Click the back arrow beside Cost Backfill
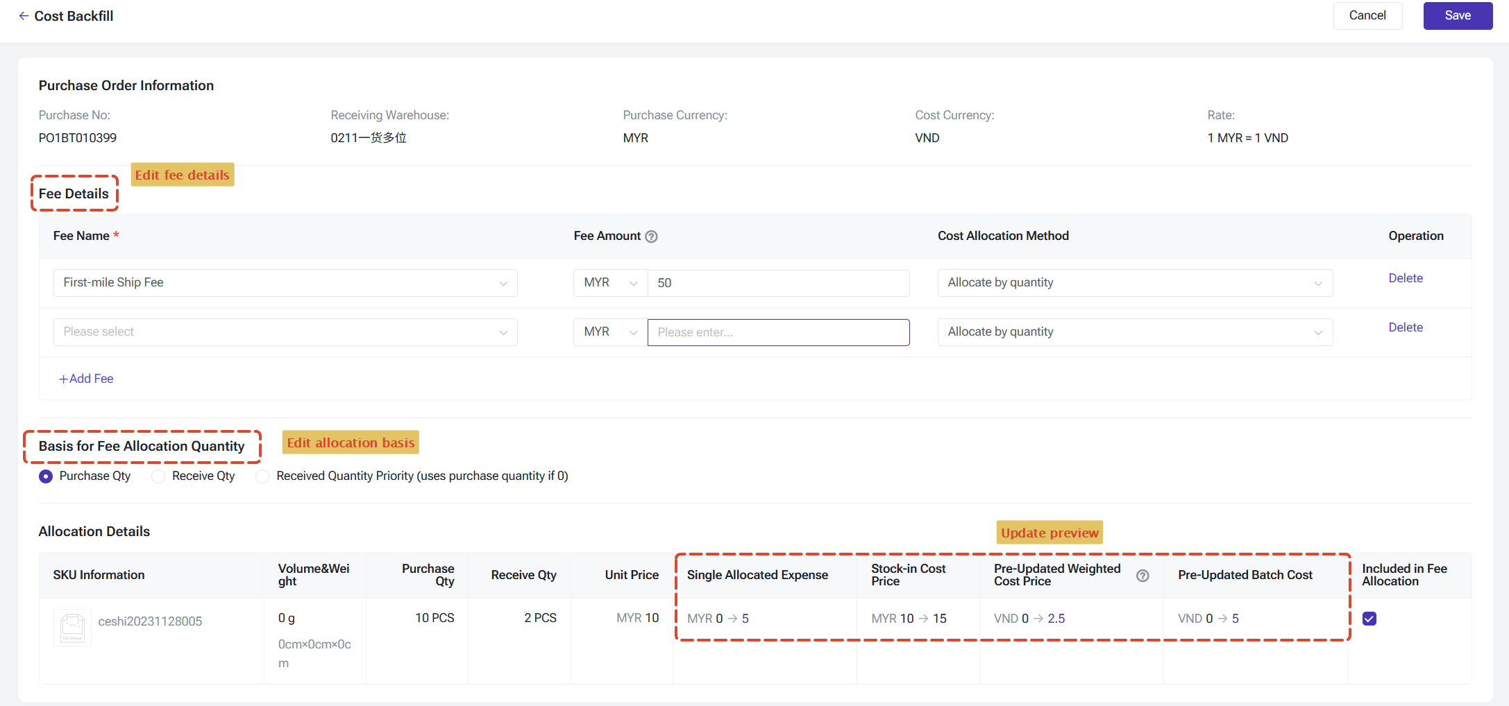 24,16
